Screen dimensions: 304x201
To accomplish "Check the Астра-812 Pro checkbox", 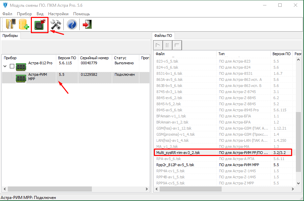I will [x=12, y=66].
